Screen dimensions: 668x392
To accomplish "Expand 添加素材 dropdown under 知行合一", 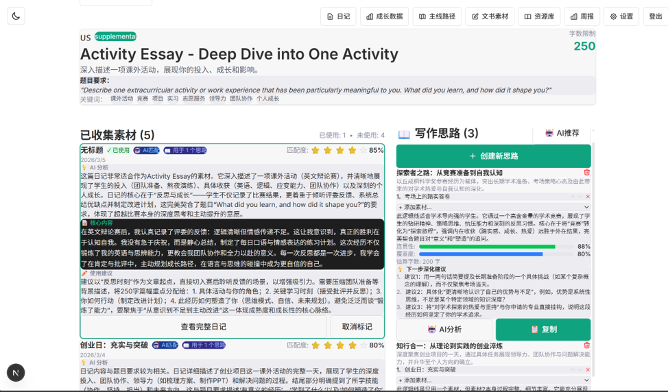I will (x=493, y=380).
